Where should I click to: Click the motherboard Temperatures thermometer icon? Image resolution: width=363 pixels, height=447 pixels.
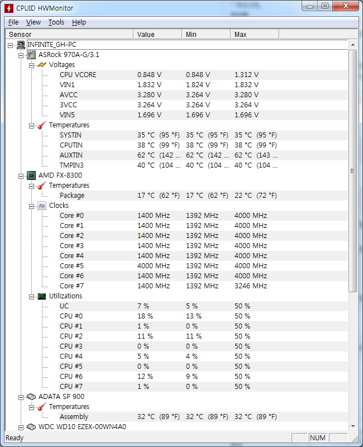pos(42,125)
